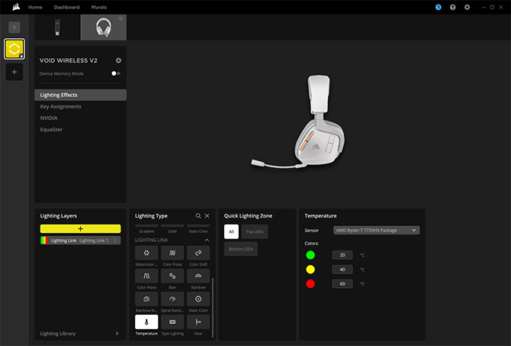Image resolution: width=511 pixels, height=346 pixels.
Task: Toggle Device Memory Mode switch
Action: [x=116, y=73]
